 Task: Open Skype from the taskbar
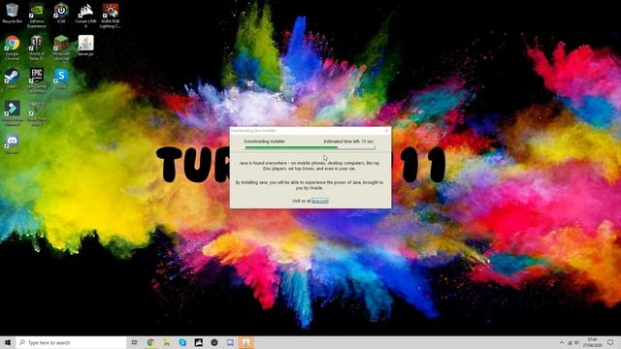click(182, 342)
